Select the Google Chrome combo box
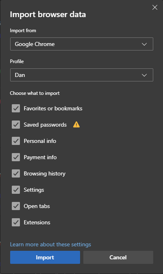163x274 pixels. click(82, 44)
